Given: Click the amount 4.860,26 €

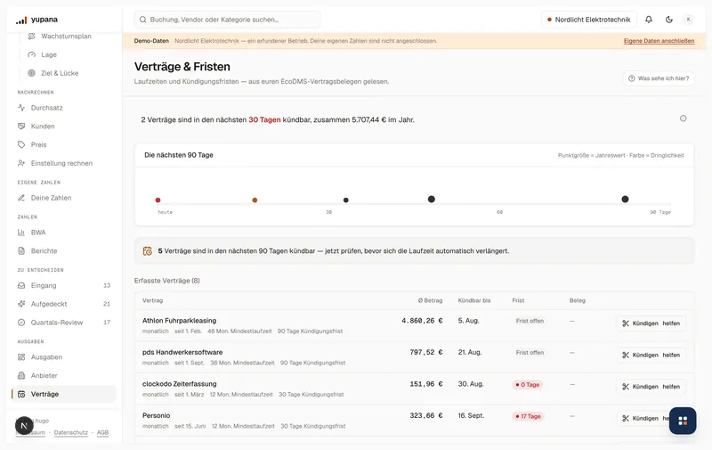Looking at the screenshot, I should point(422,321).
